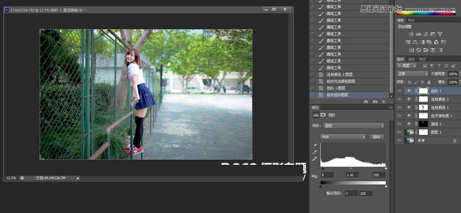Select the Levels histogram icon in Properties

(x=316, y=115)
